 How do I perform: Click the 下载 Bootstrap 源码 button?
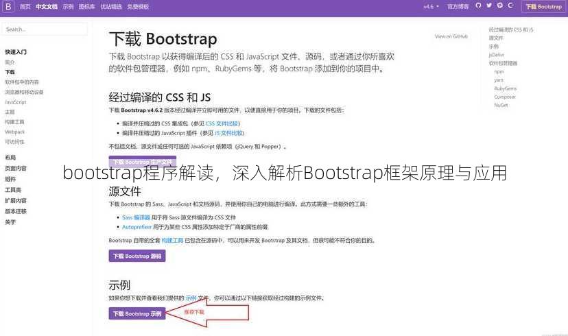click(137, 256)
